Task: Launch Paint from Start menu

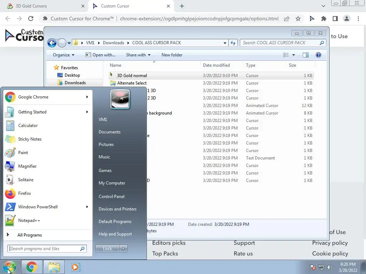Action: [x=48, y=153]
